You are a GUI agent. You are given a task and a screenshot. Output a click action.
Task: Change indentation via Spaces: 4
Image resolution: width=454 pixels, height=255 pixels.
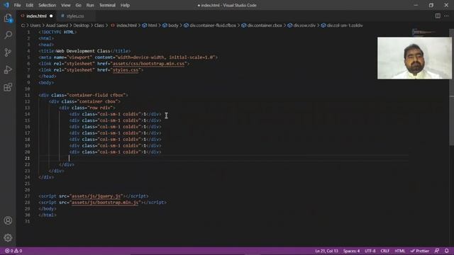[x=351, y=251]
